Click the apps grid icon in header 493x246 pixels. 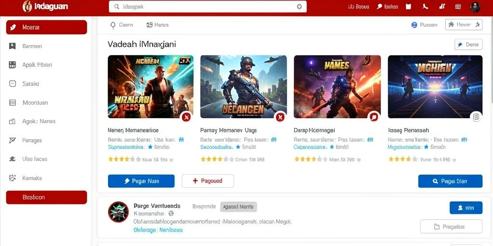coord(458,7)
